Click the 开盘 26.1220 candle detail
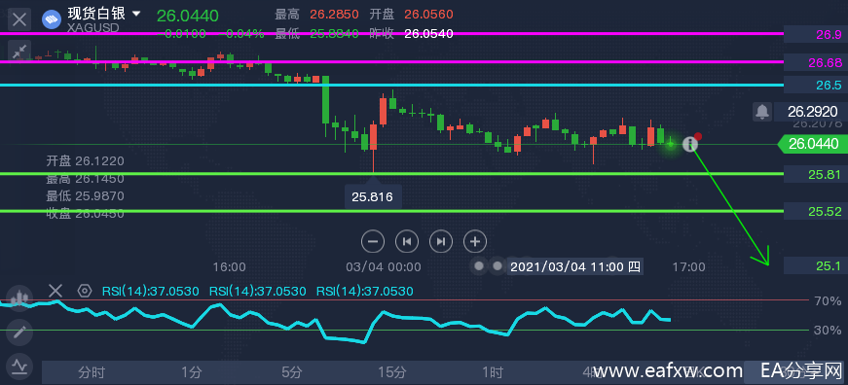The height and width of the screenshot is (385, 848). tap(85, 161)
